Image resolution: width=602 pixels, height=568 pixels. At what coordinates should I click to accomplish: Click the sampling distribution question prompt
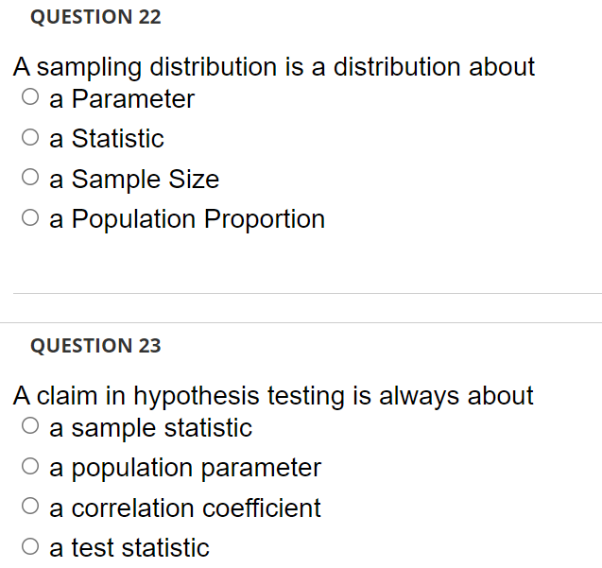tap(274, 67)
